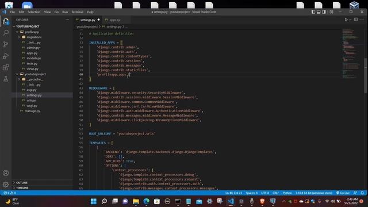Open views.py in the explorer

click(x=32, y=69)
